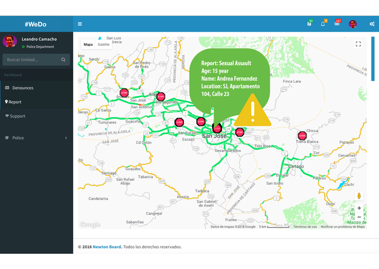This screenshot has width=379, height=269.
Task: Click the Cartago city label
Action: tap(296, 167)
